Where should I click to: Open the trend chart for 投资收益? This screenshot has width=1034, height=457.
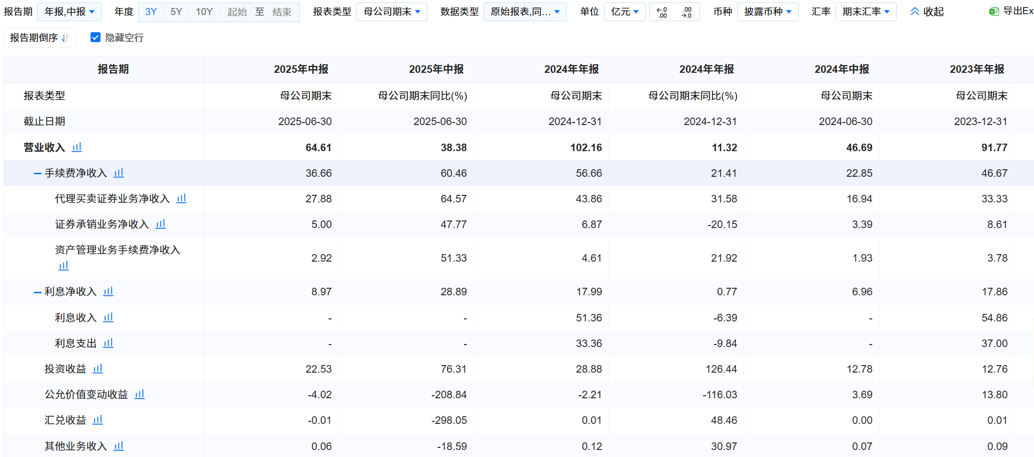click(x=98, y=369)
